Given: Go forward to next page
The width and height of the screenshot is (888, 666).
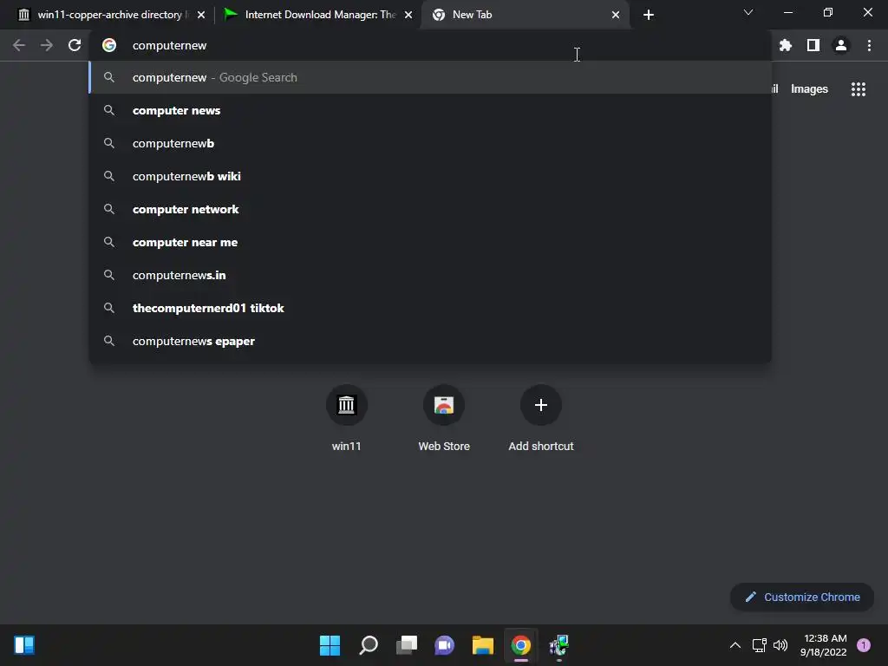Looking at the screenshot, I should click(x=47, y=45).
